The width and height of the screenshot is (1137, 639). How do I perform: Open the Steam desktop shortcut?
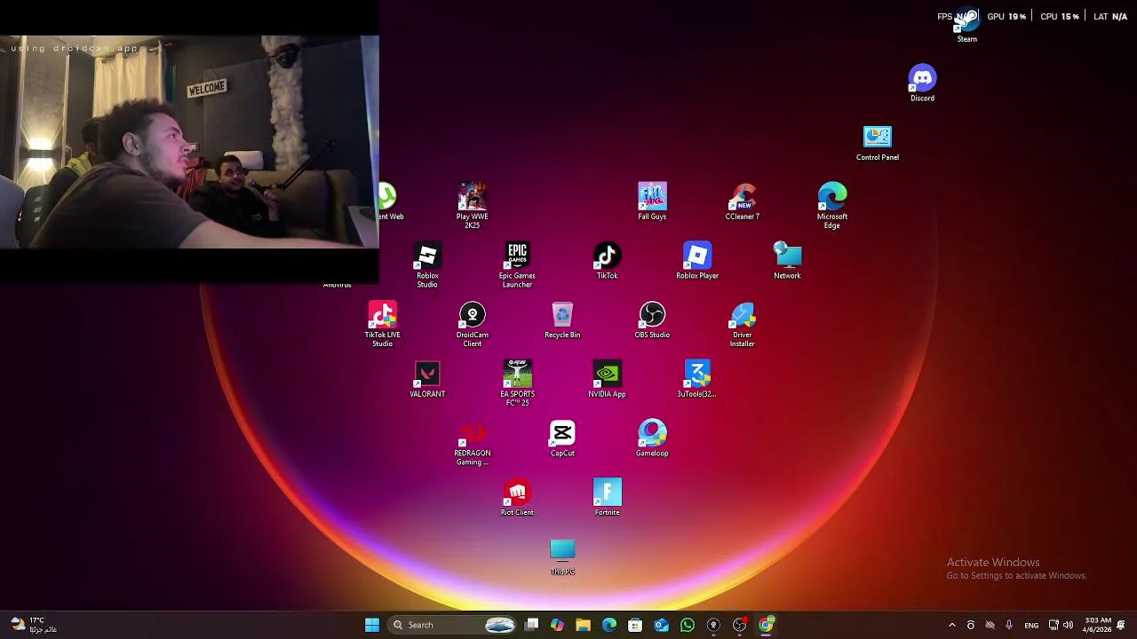pyautogui.click(x=966, y=25)
